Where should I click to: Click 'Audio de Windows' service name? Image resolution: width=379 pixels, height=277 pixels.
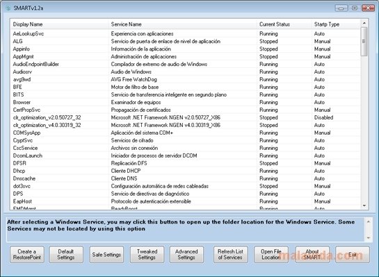(x=131, y=72)
